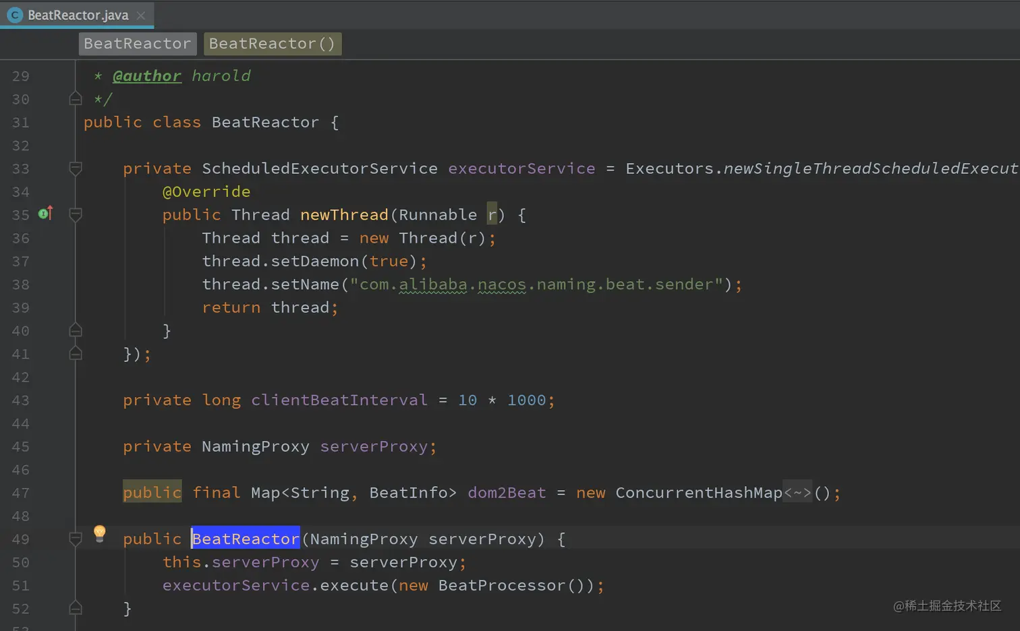Image resolution: width=1020 pixels, height=631 pixels.
Task: Select the BeatReactor class breadcrumb
Action: coord(138,44)
